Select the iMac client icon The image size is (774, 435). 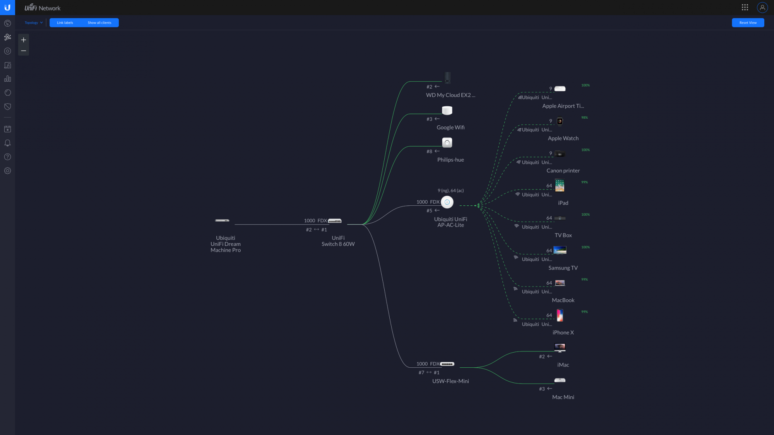[560, 348]
